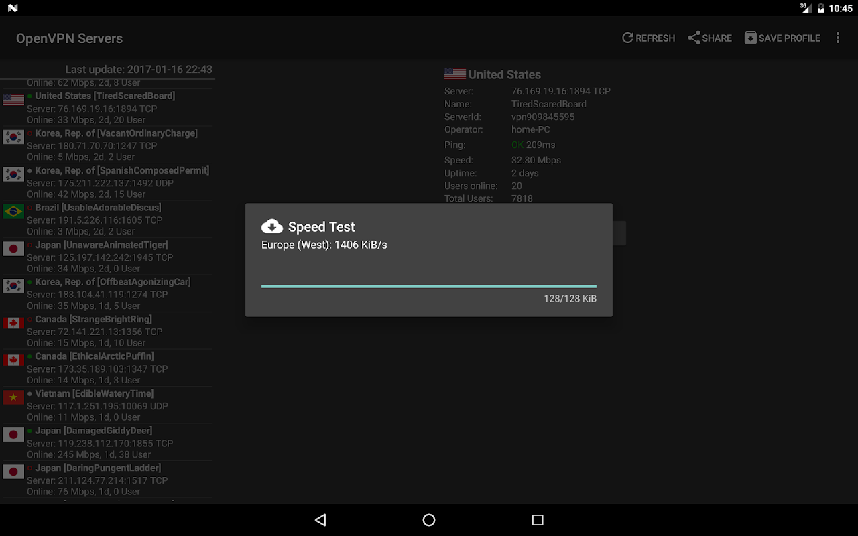Click the OpenVPN Servers title
Viewport: 858px width, 536px height.
point(70,38)
